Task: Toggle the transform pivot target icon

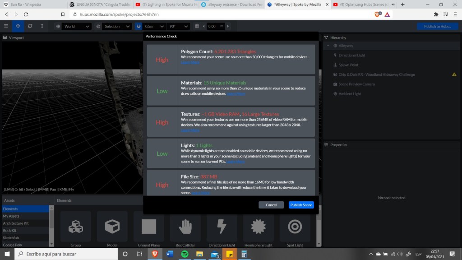Action: 98,26
